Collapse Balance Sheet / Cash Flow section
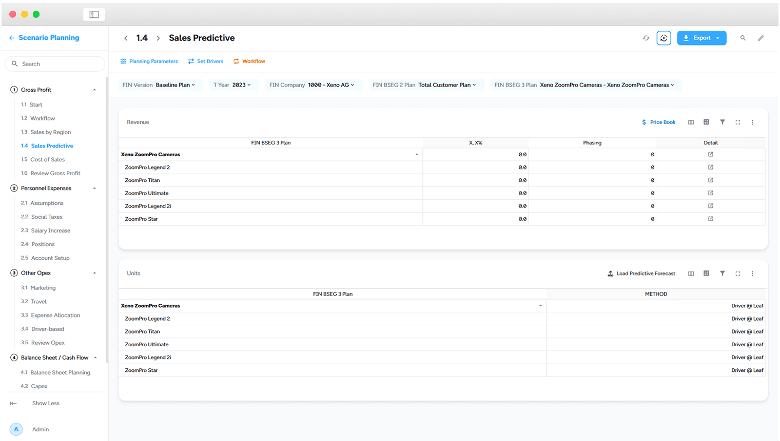780x441 pixels. click(x=95, y=358)
